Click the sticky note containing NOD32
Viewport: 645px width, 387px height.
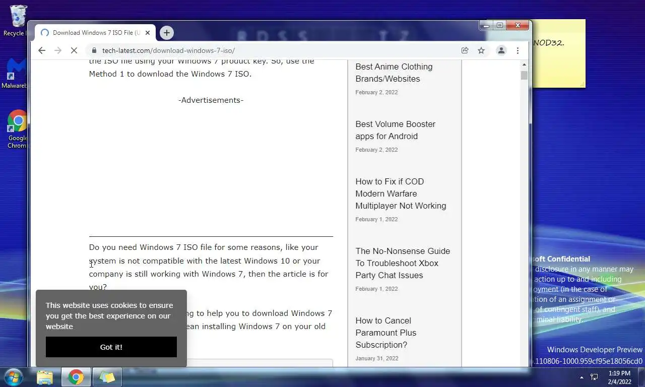[558, 53]
